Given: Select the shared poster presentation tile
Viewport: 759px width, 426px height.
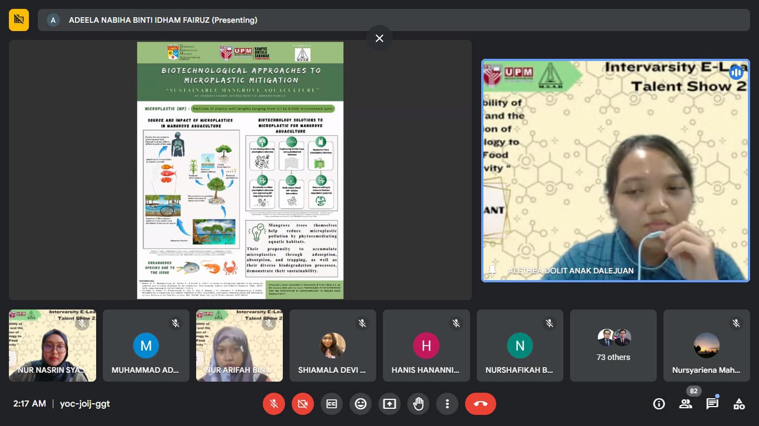Looking at the screenshot, I should point(240,170).
